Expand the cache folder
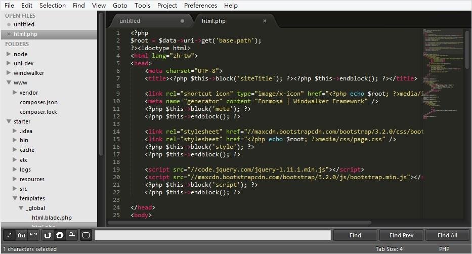472x254 pixels. [15, 150]
